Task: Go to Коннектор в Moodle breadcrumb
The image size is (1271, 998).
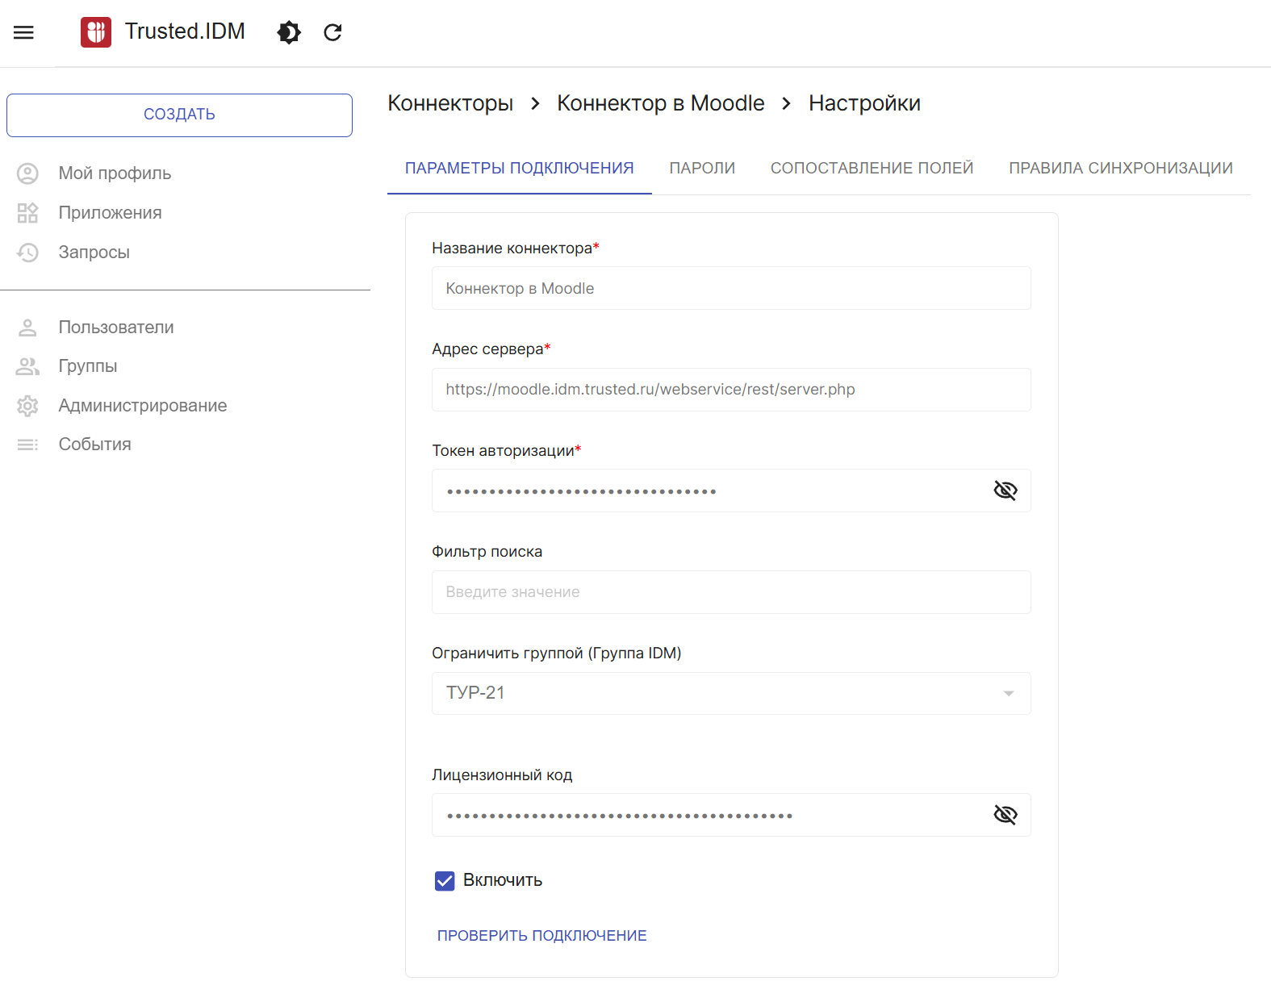Action: tap(661, 103)
